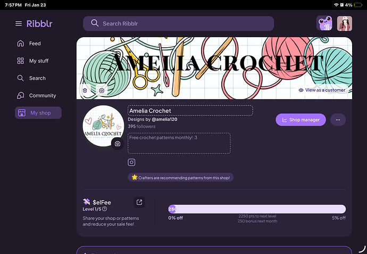Go to Feed in sidebar
Viewport: 367px width, 254px height.
[35, 43]
